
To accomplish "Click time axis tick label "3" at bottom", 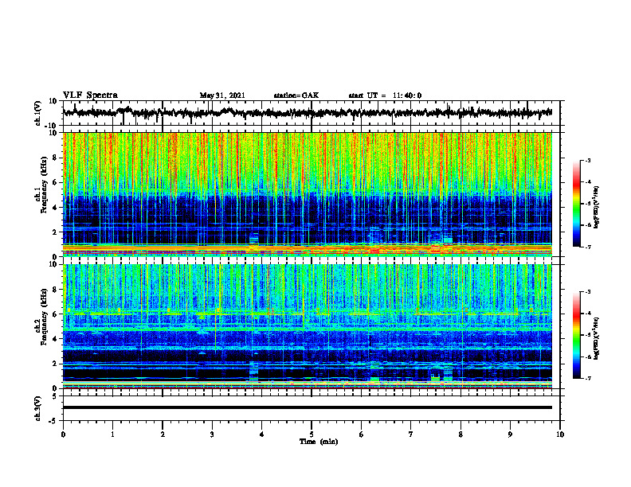I will 212,434.
